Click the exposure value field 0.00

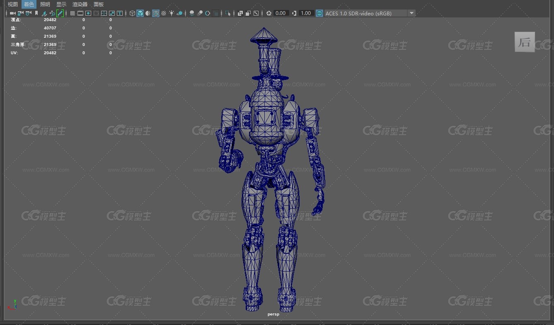click(x=281, y=13)
